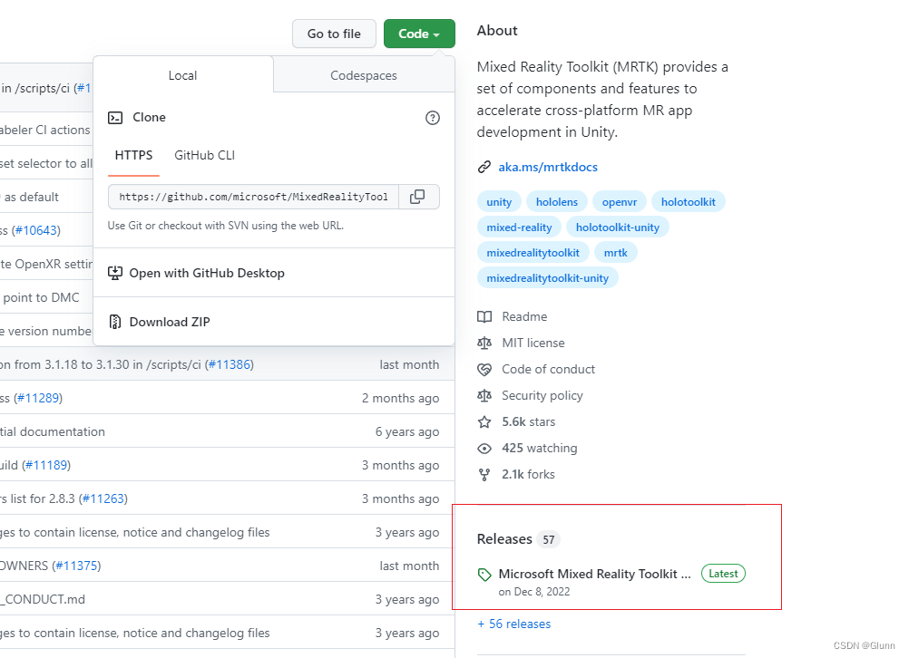Click the terminal icon beside Clone
Viewport: 909px width, 658px height.
(115, 118)
